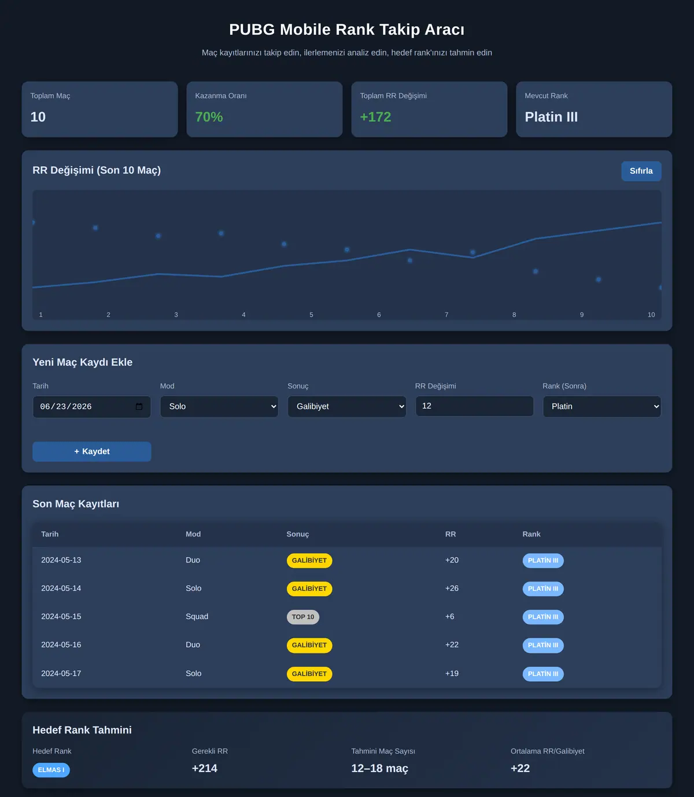Save the match with + Kaydet
The image size is (694, 797).
tap(92, 451)
